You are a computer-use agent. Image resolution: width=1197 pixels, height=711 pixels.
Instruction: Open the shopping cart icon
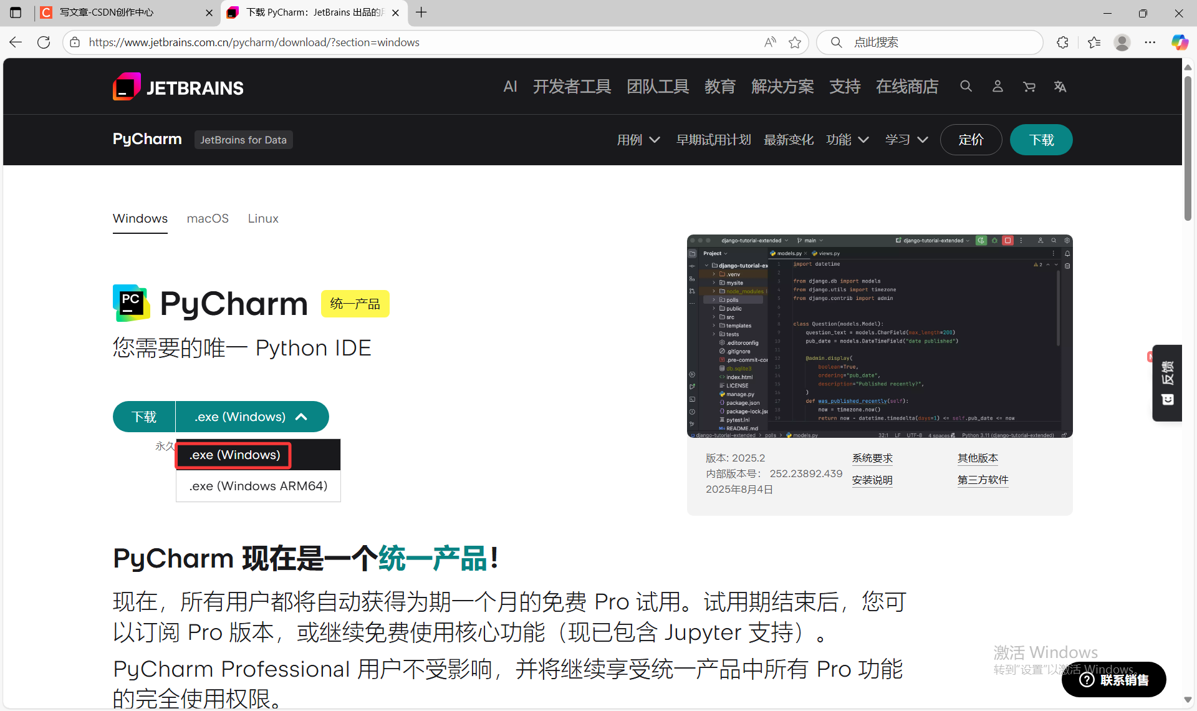tap(1029, 87)
